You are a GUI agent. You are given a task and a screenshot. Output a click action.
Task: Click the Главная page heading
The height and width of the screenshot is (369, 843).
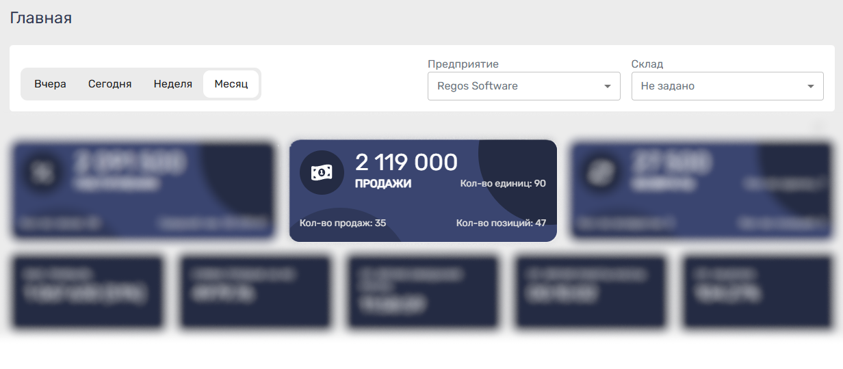(x=41, y=18)
